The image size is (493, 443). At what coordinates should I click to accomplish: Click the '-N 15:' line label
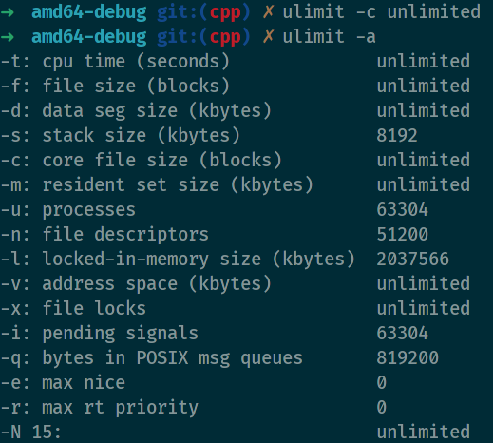click(31, 432)
